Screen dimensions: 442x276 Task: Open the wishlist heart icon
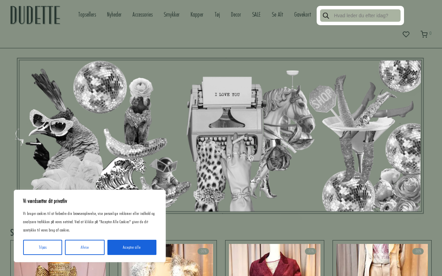(x=406, y=34)
